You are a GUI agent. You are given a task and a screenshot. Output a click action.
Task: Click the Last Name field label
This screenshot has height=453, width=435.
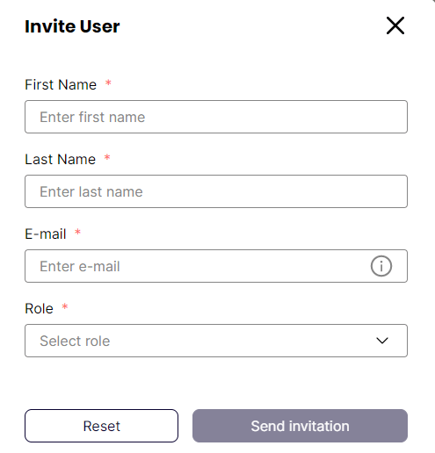[x=61, y=159]
